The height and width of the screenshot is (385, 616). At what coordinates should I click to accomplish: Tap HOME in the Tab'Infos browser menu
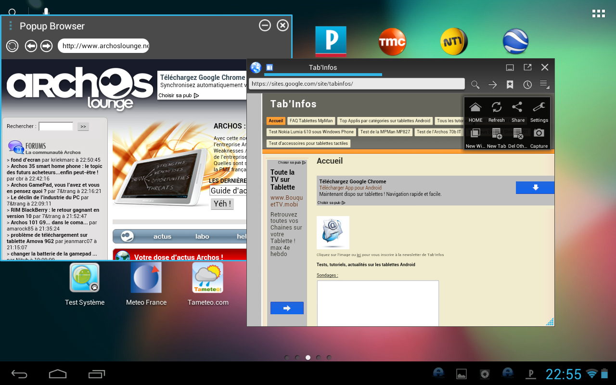475,112
